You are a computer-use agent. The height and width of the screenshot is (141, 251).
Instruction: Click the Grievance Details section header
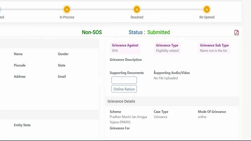pos(172,101)
